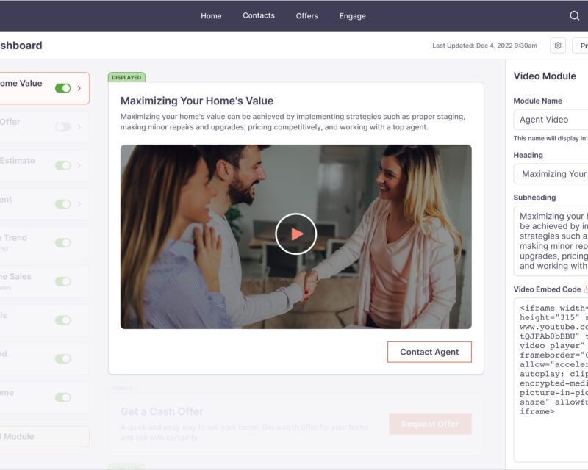Expand the Estimate module chevron
Screen dimensions: 588x470
(79, 165)
